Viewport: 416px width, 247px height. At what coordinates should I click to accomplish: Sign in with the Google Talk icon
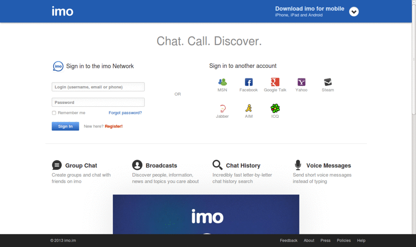275,82
